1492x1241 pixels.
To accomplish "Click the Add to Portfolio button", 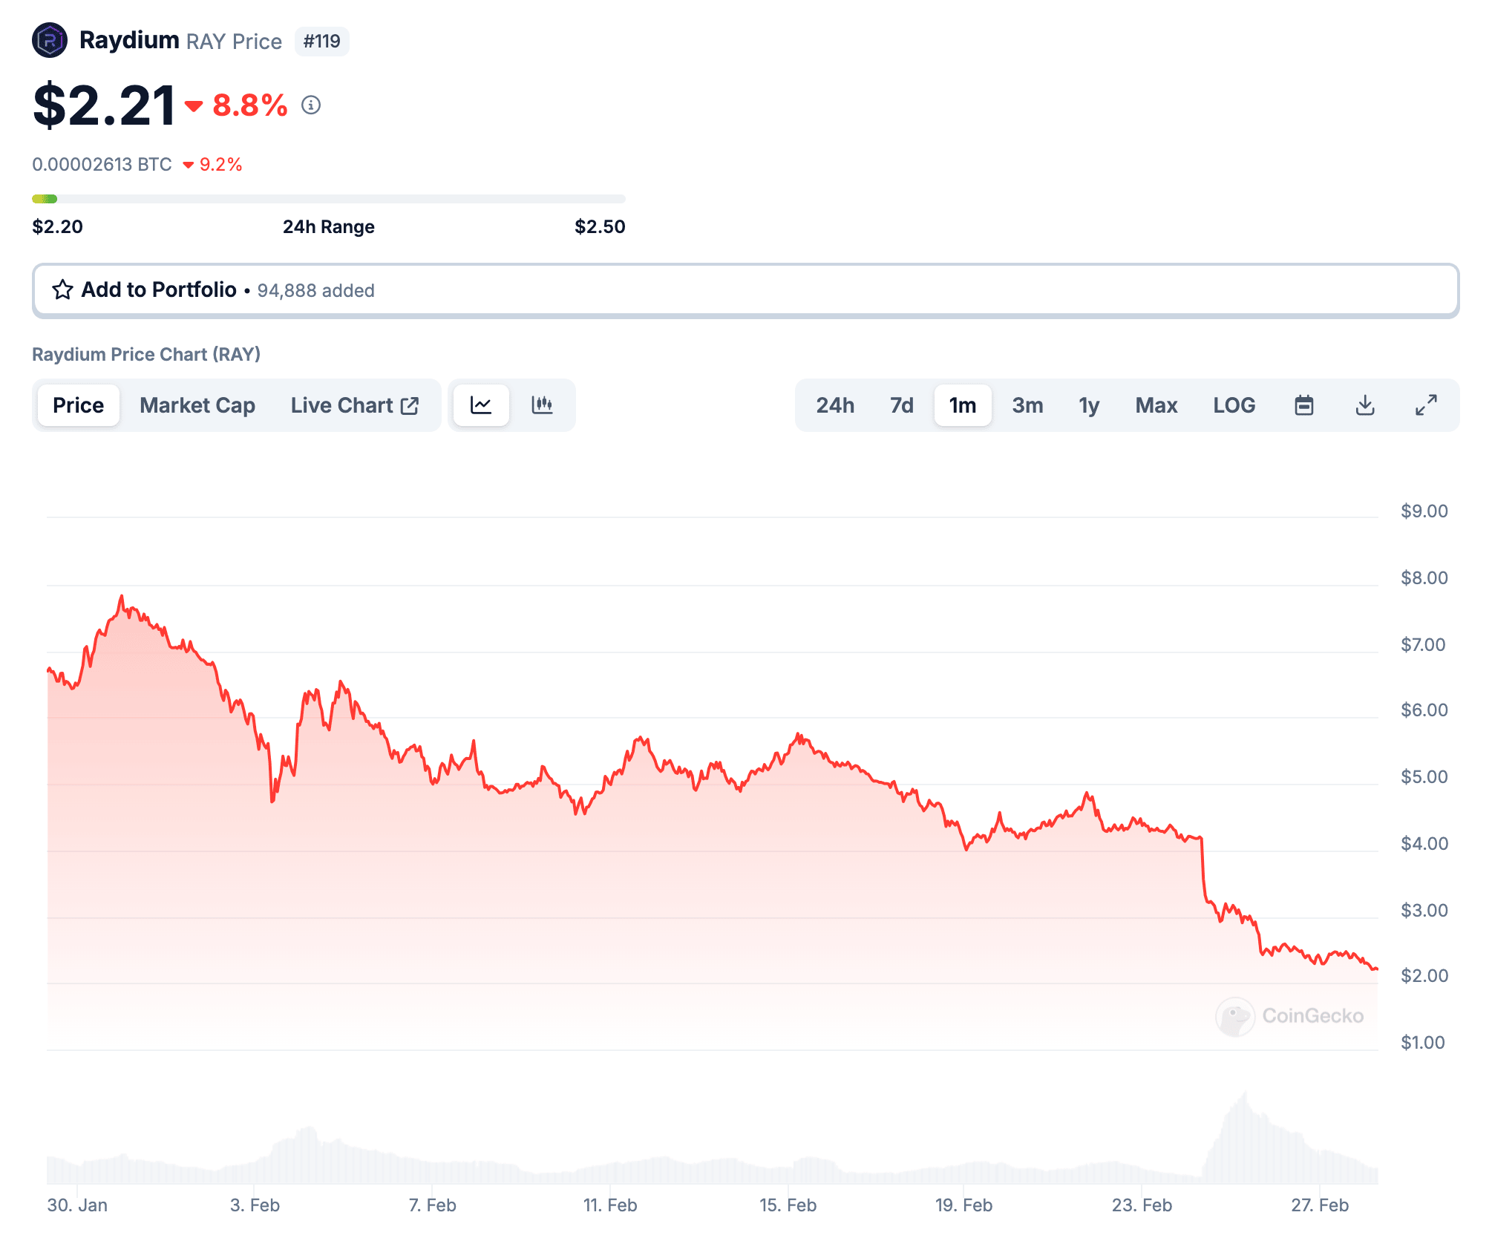I will 746,290.
